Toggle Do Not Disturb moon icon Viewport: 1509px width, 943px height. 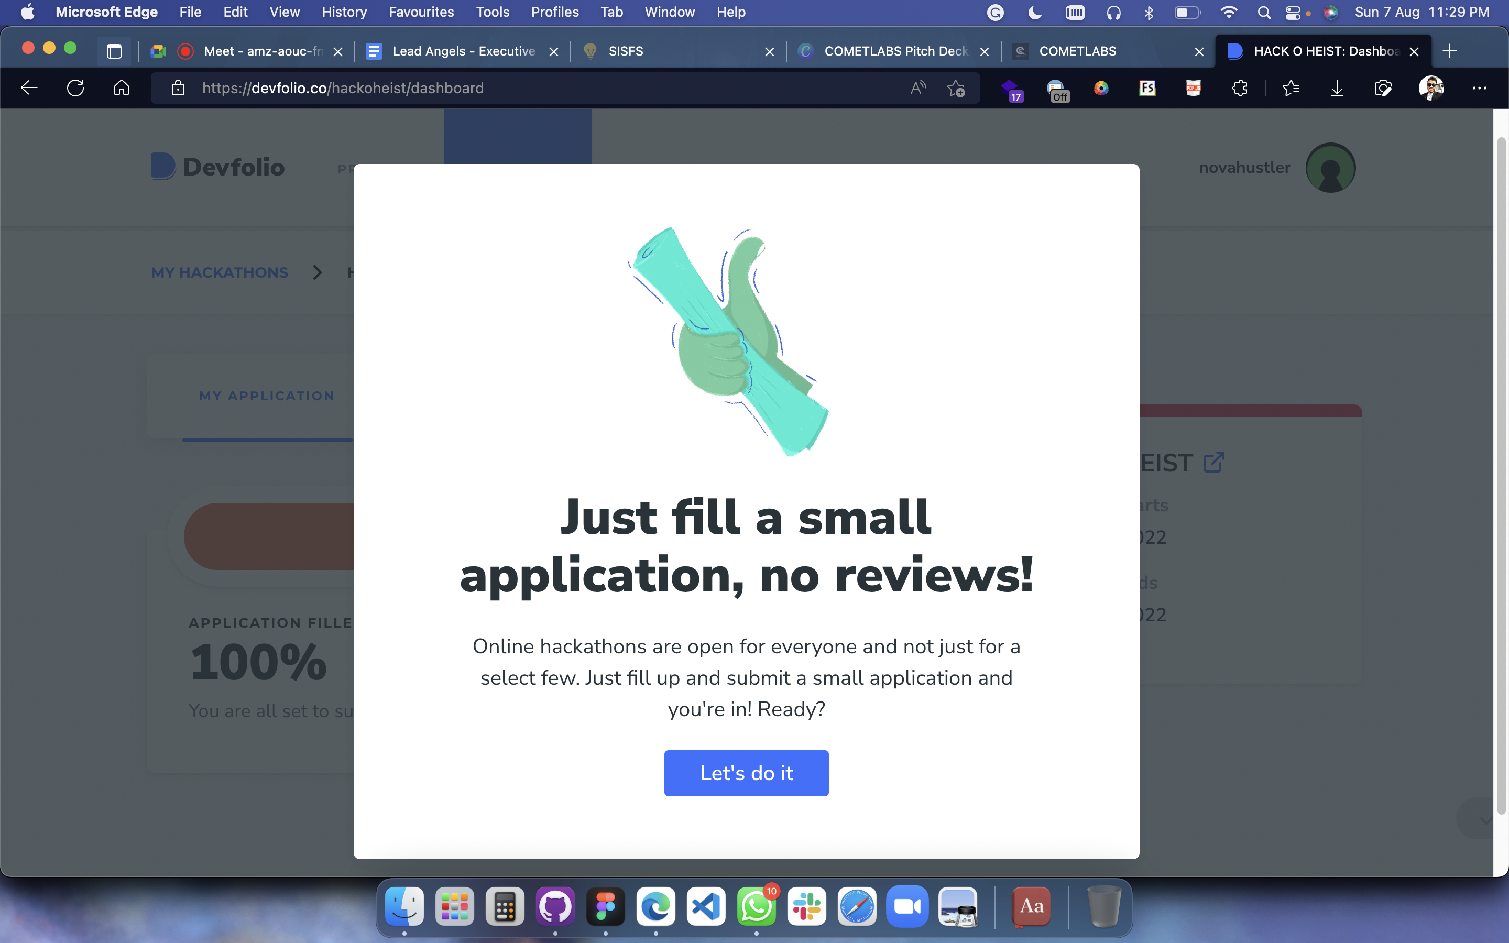(x=1034, y=13)
